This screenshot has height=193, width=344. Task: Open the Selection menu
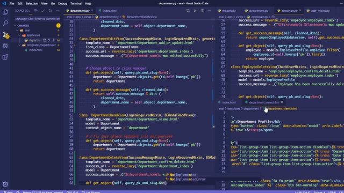[x=32, y=4]
